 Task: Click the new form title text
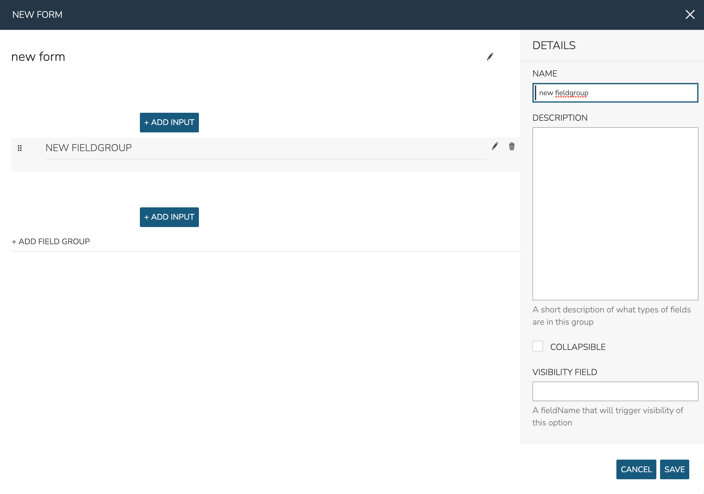click(38, 57)
